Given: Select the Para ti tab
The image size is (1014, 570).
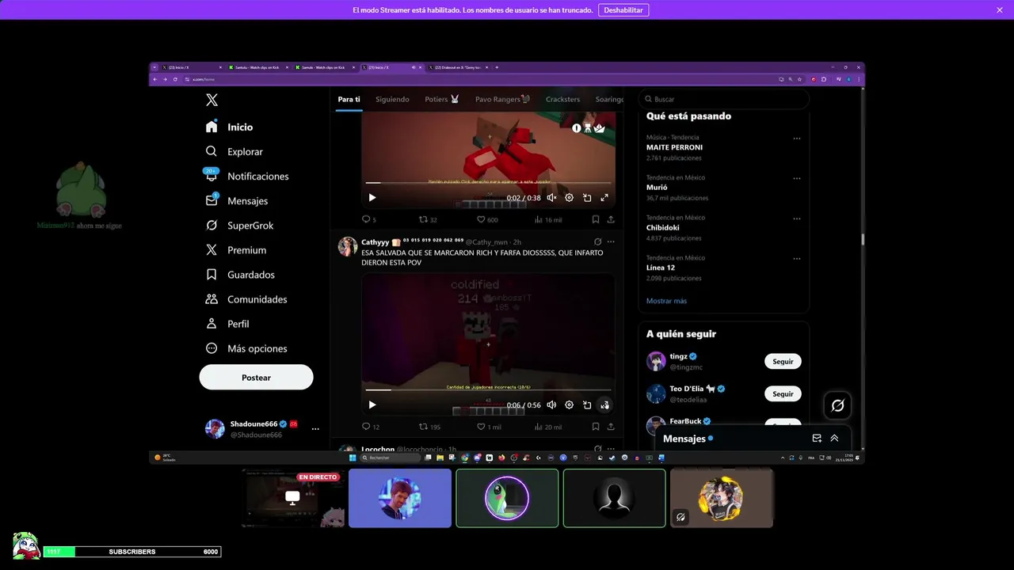Looking at the screenshot, I should 349,99.
